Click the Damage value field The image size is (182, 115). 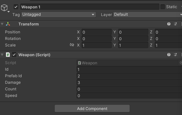point(129,82)
